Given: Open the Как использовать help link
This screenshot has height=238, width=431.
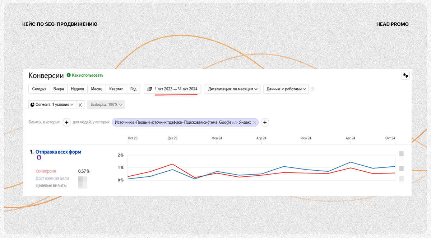Looking at the screenshot, I should [x=87, y=75].
